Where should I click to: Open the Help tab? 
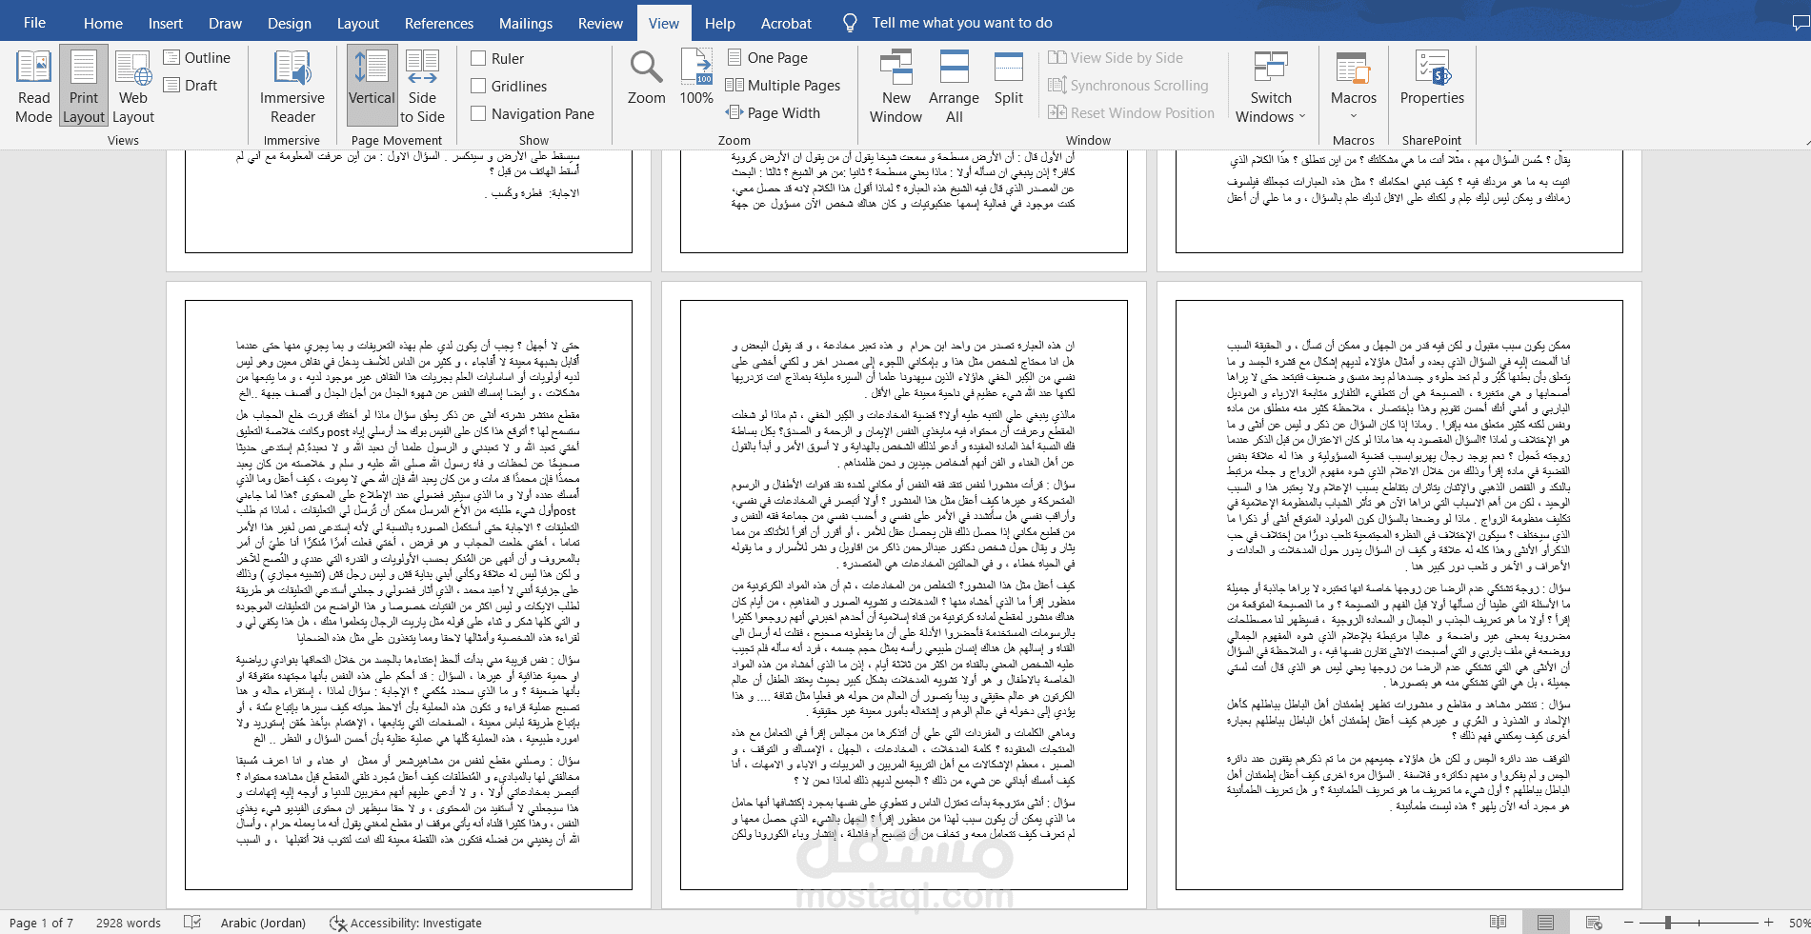720,23
